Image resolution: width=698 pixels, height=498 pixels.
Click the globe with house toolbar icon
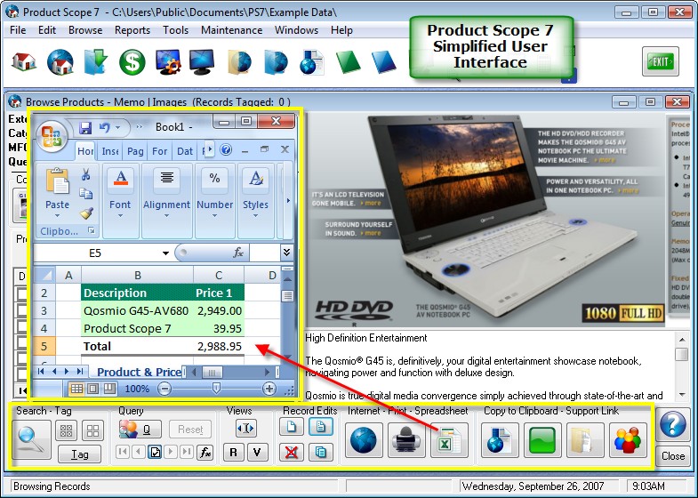point(60,61)
